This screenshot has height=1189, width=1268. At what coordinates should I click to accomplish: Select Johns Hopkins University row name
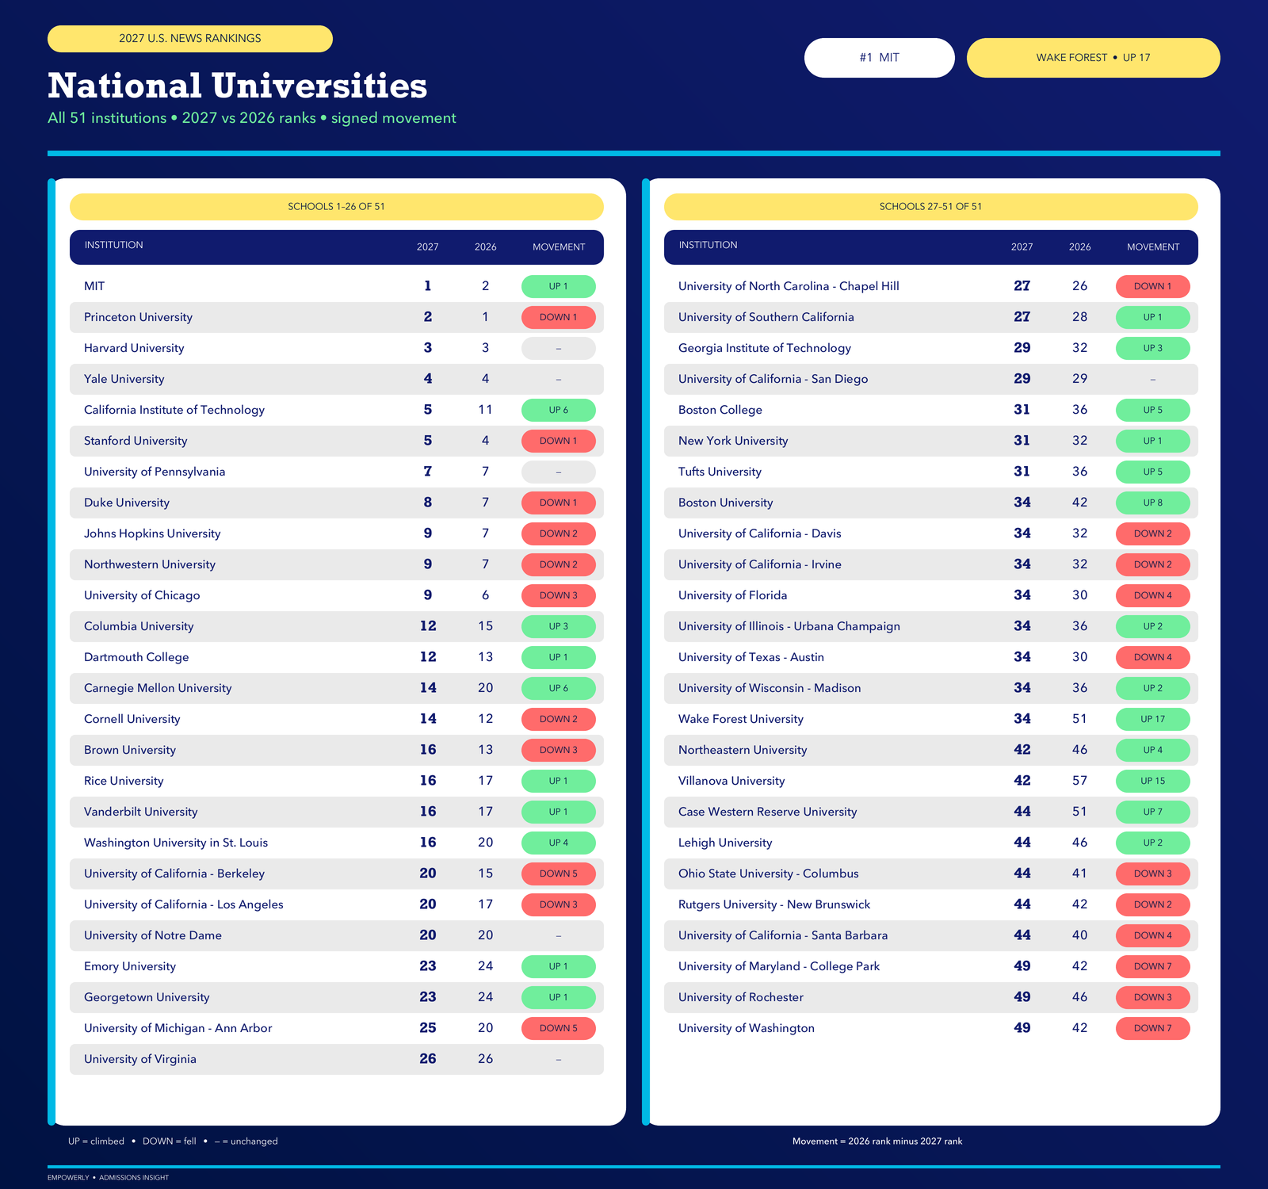pos(152,533)
